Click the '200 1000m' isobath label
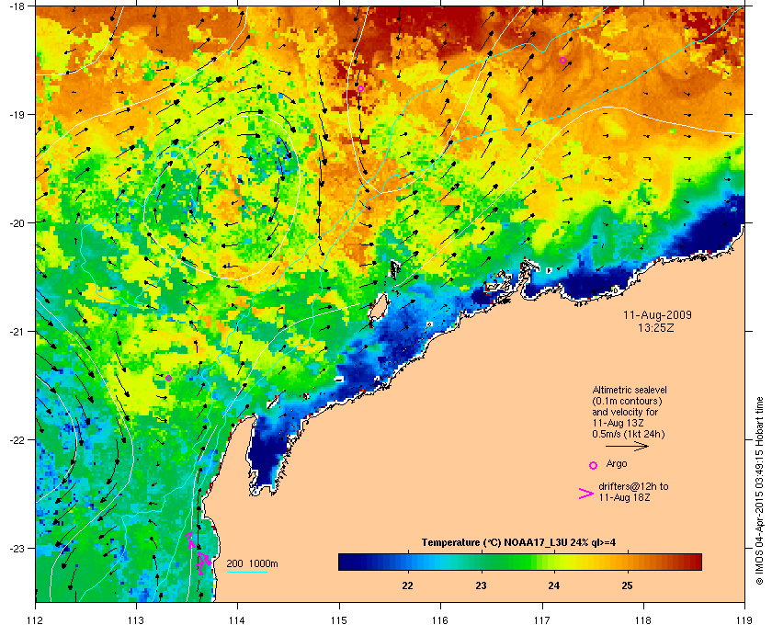Image resolution: width=772 pixels, height=625 pixels. (252, 564)
